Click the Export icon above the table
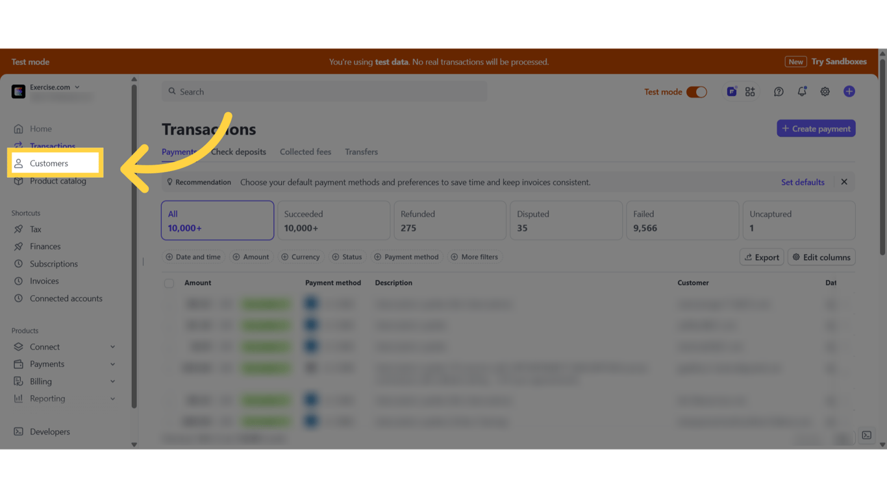Viewport: 887px width, 498px height. [761, 257]
